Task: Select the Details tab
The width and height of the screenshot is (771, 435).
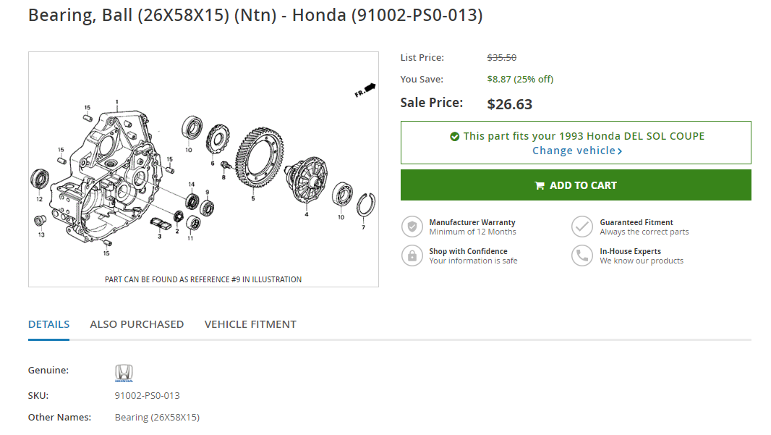Action: point(48,324)
